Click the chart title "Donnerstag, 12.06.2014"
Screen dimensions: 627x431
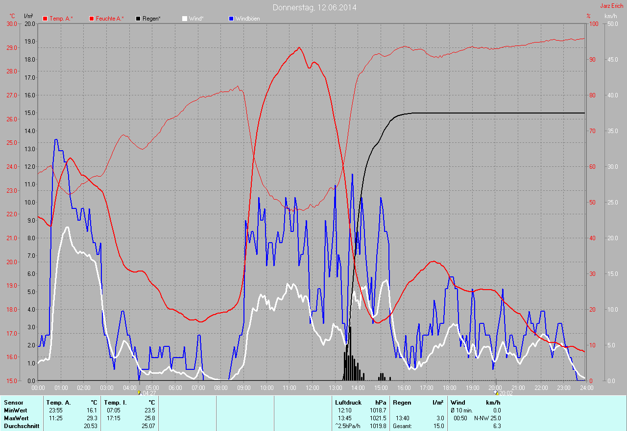click(314, 7)
